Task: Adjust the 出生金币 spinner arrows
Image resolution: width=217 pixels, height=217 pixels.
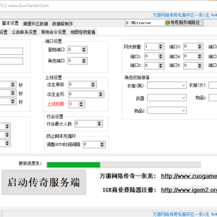Action: pyautogui.click(x=100, y=94)
